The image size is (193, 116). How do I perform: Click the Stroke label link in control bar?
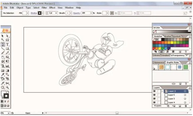pyautogui.click(x=34, y=13)
